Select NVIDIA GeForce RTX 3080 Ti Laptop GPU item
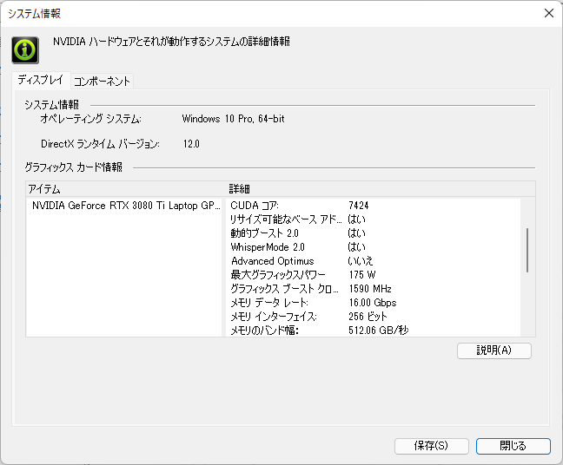Screen dimensions: 563x465 point(126,206)
